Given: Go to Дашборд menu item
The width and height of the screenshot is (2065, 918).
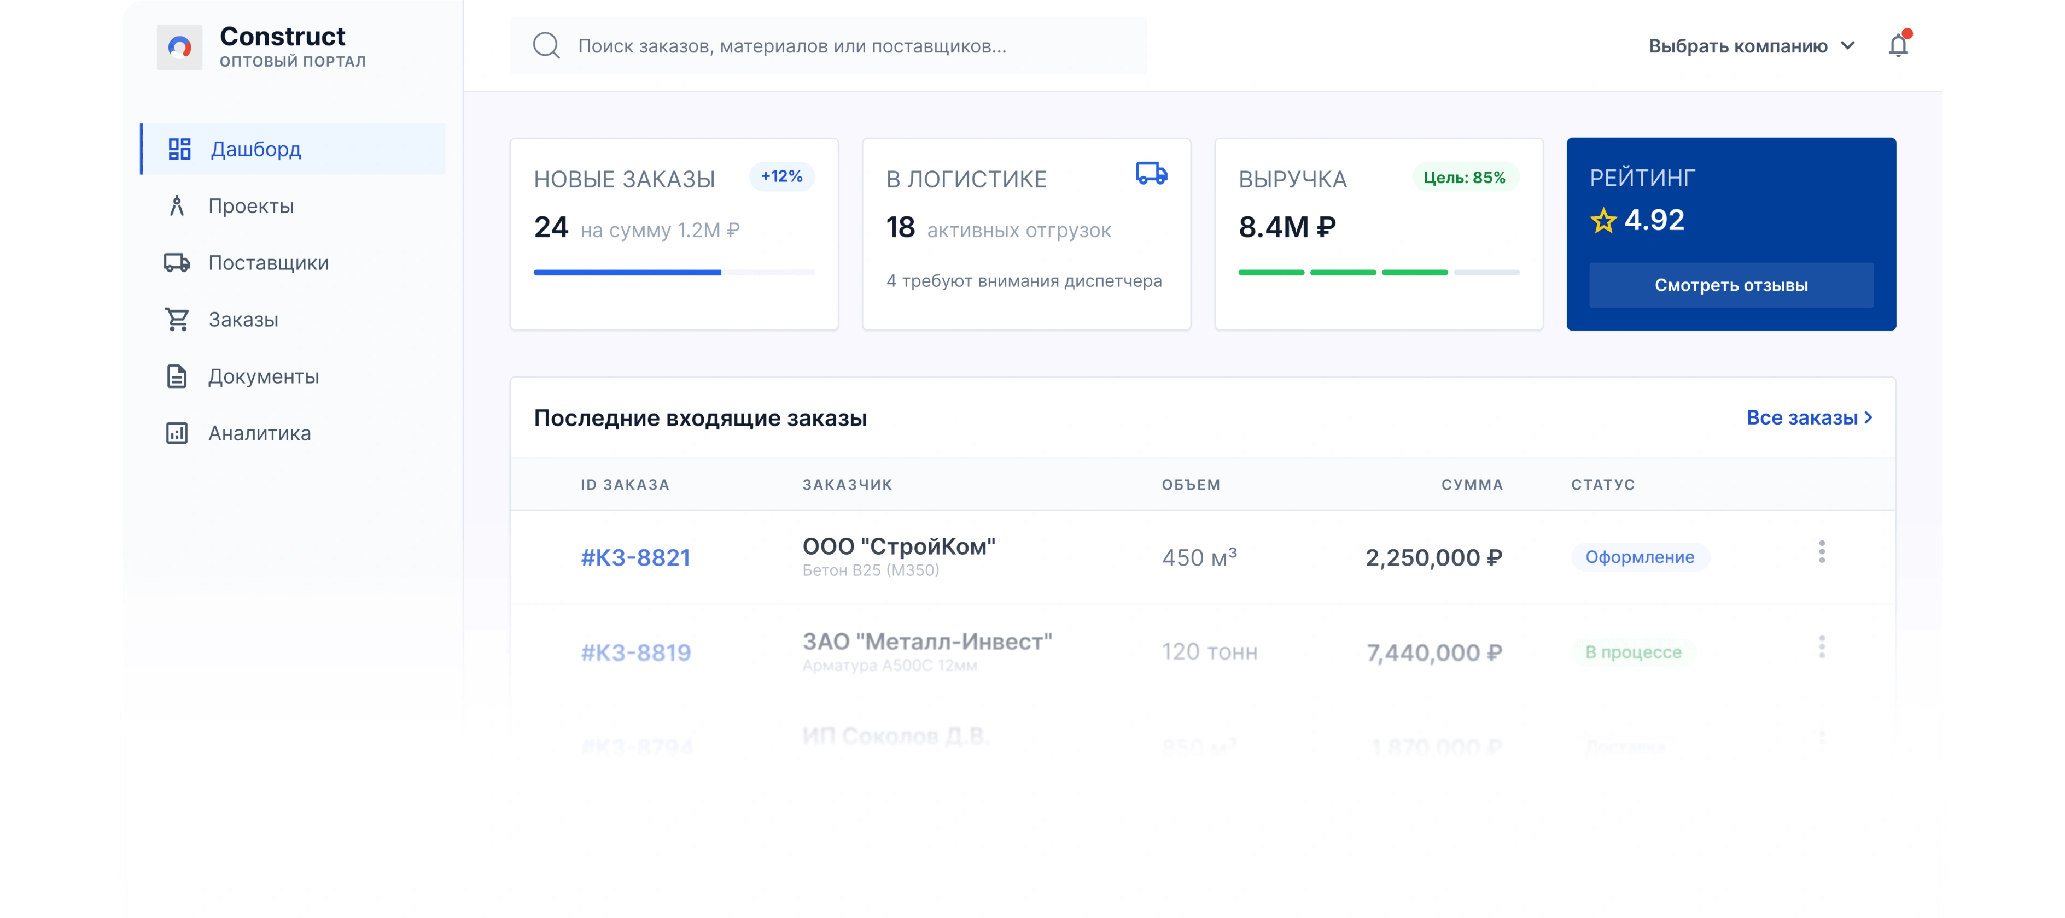Looking at the screenshot, I should coord(293,149).
